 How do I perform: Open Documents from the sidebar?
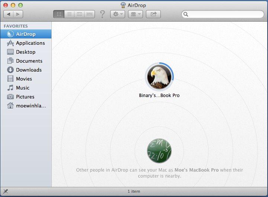[x=26, y=61]
